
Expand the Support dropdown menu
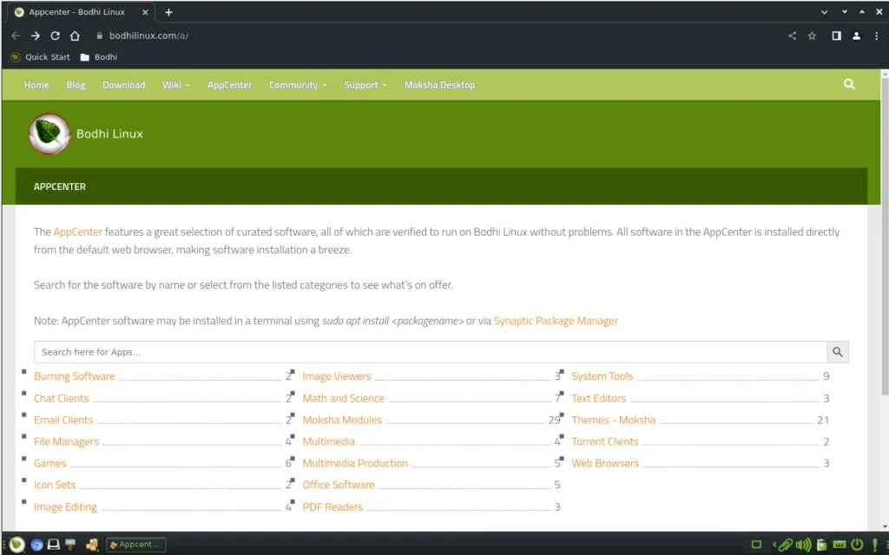tap(365, 85)
